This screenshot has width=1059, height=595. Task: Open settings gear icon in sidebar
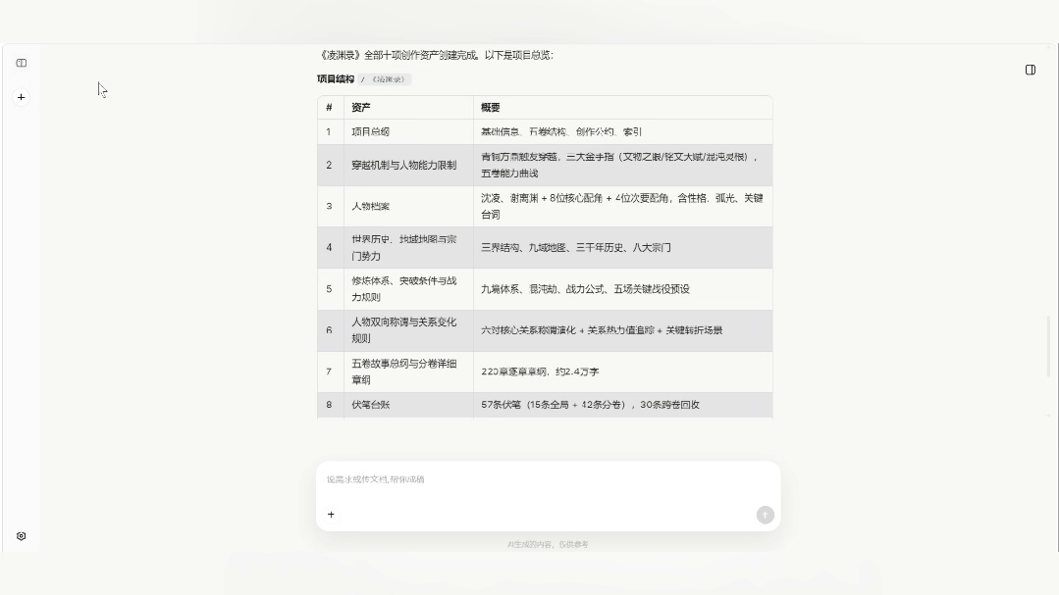(21, 535)
